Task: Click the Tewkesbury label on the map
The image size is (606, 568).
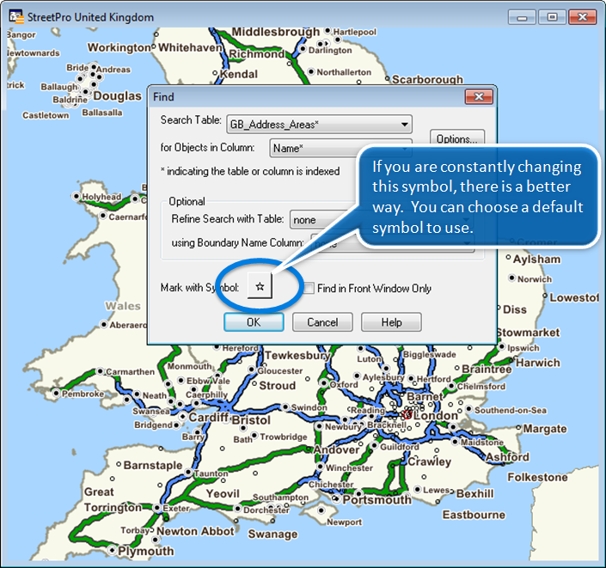Action: pyautogui.click(x=297, y=356)
